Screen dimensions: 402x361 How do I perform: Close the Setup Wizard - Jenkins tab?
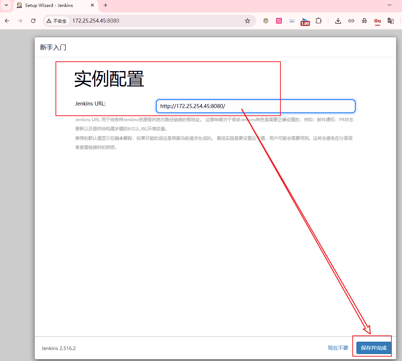(x=92, y=5)
